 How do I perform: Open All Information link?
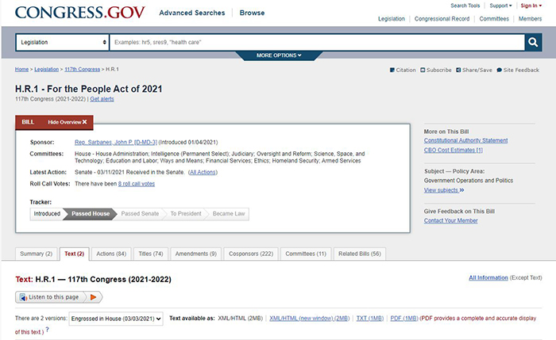pos(488,277)
